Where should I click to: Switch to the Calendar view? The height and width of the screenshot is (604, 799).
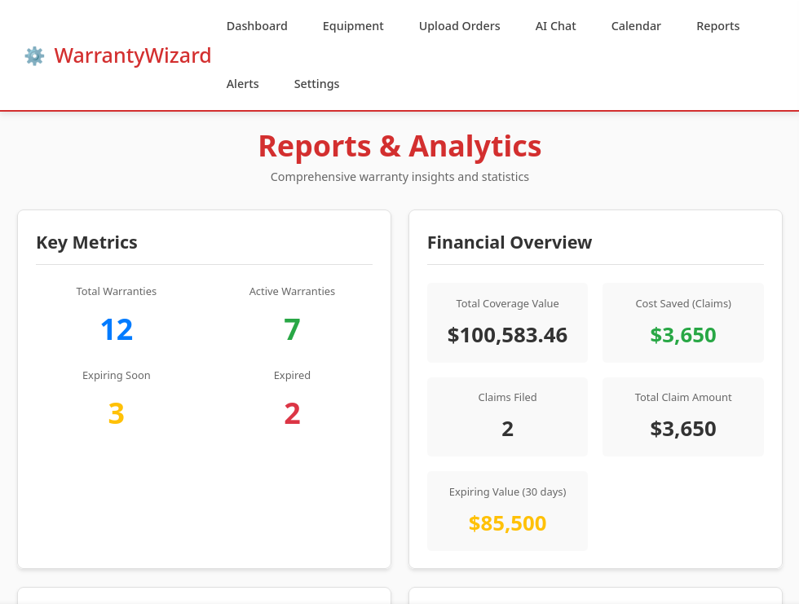click(x=636, y=26)
